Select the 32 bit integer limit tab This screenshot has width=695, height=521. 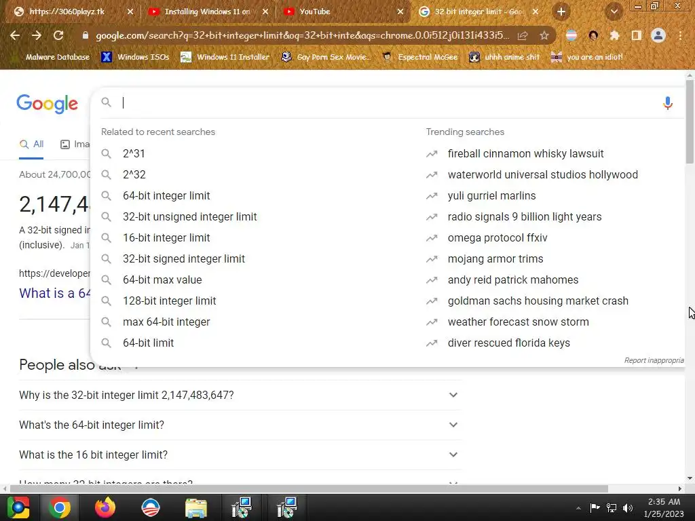pyautogui.click(x=478, y=12)
